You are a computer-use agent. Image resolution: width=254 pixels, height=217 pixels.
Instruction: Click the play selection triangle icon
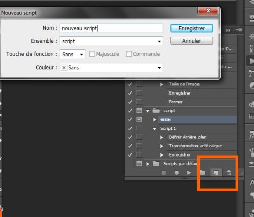[189, 173]
